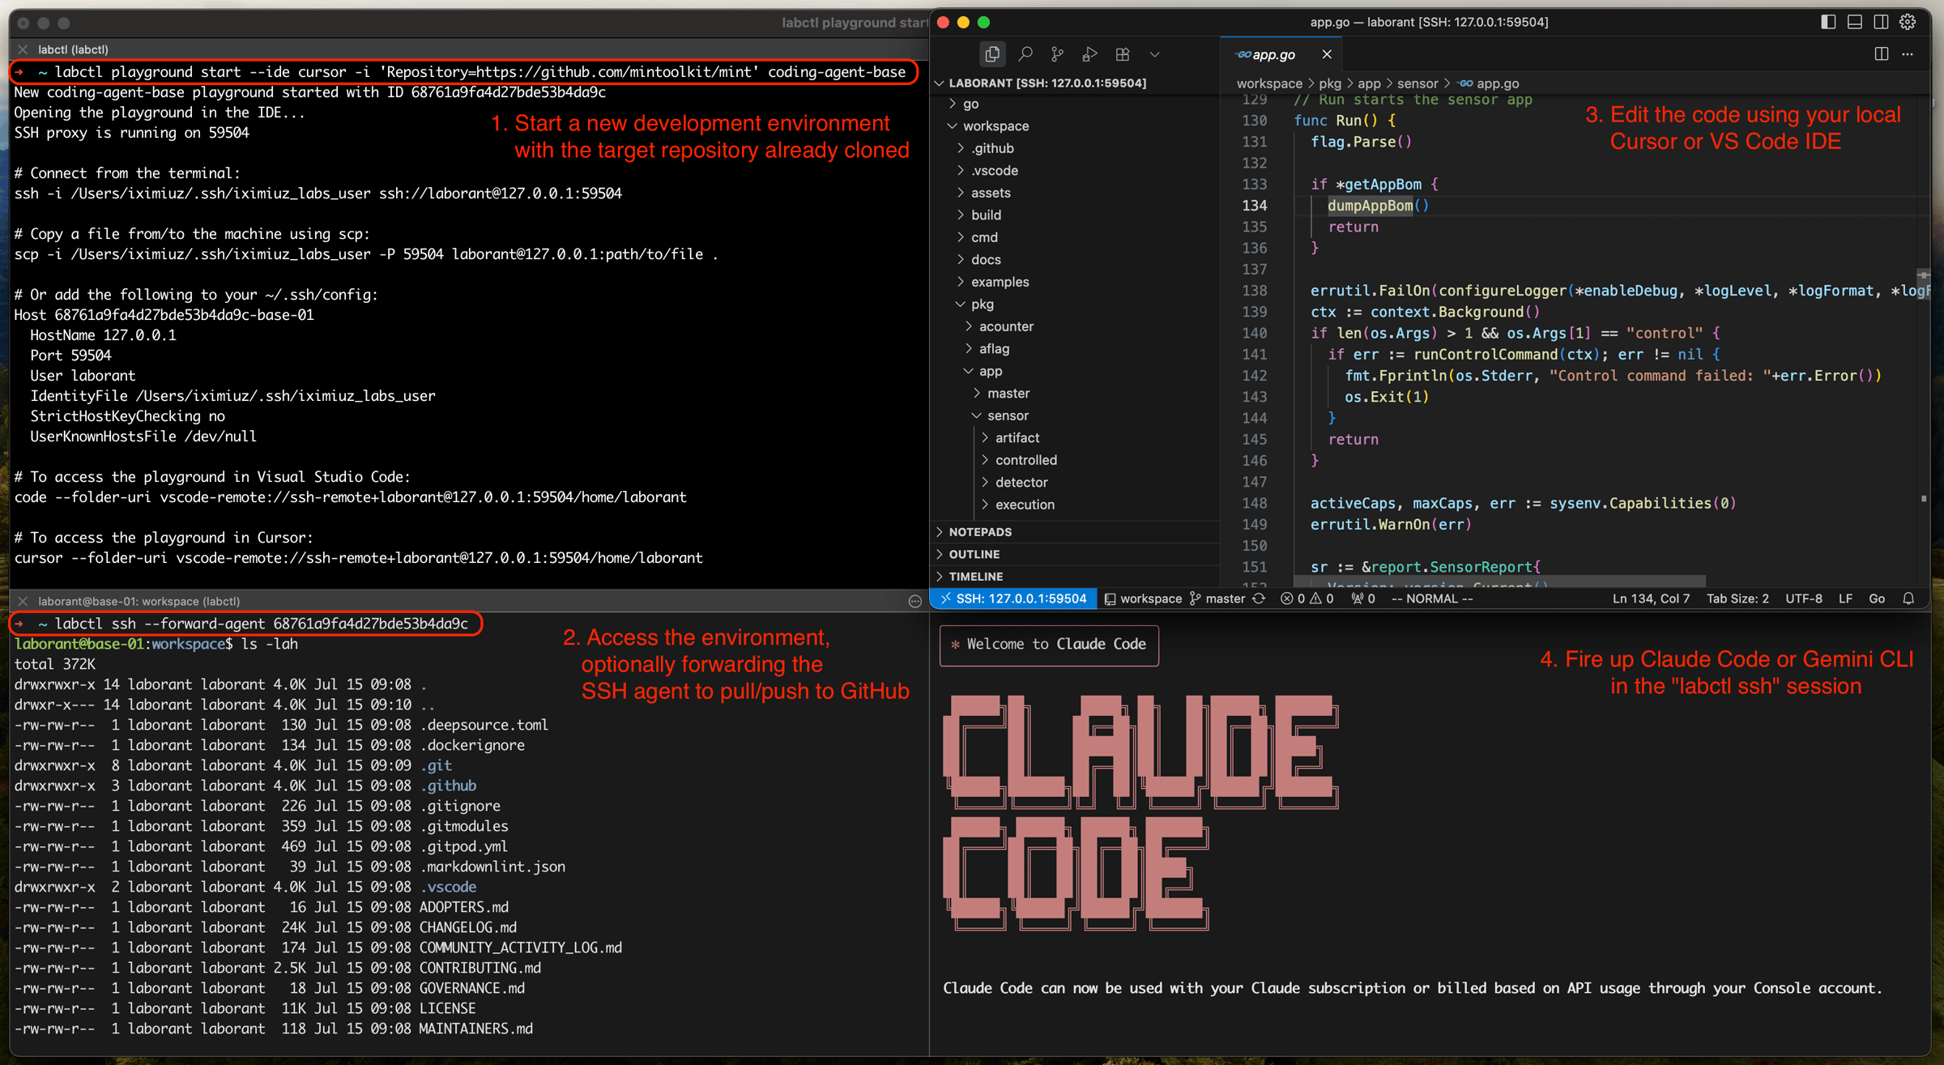Open the Source Control icon in Cursor
Viewport: 1944px width, 1065px height.
point(1057,54)
